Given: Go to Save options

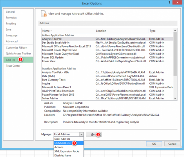Looking at the screenshot, I should pyautogui.click(x=9, y=29).
